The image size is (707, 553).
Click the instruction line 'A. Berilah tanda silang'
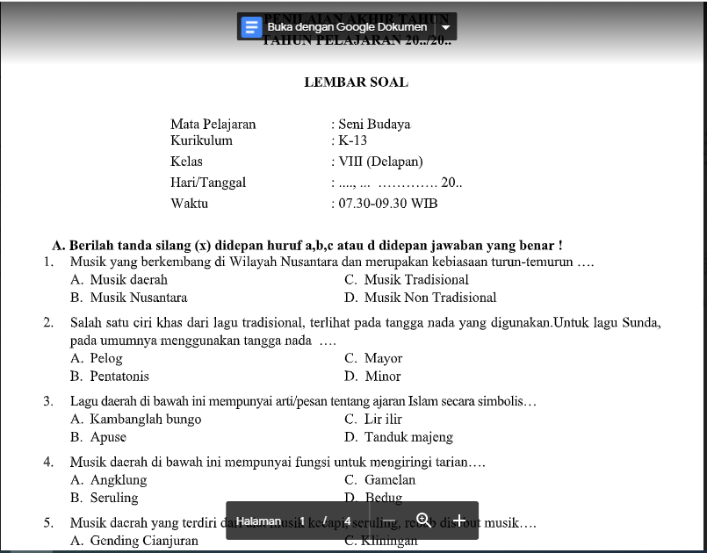[307, 246]
